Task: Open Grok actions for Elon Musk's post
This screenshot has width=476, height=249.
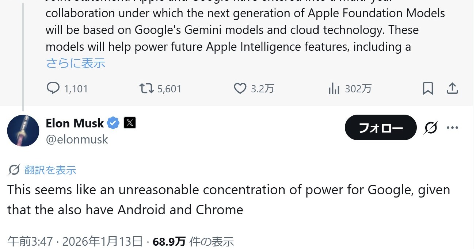Action: (431, 127)
